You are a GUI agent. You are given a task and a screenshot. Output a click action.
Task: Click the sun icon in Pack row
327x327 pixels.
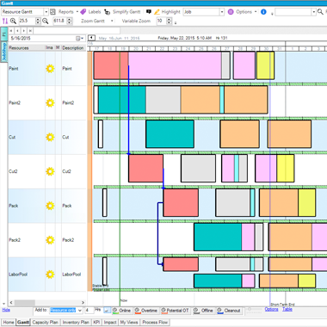(50, 206)
